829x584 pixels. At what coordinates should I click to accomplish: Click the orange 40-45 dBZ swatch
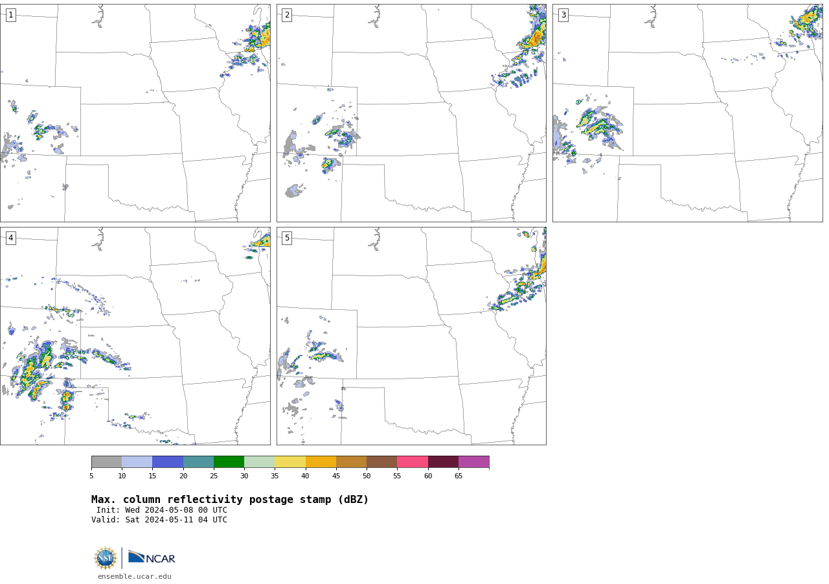(x=321, y=462)
